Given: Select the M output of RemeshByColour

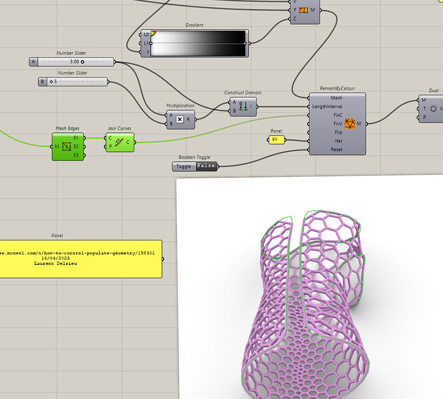Looking at the screenshot, I should click(x=366, y=124).
